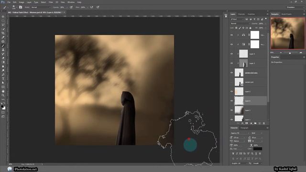306x172 pixels.
Task: Click the Layers panel vertical scrollbar
Action: [x=268, y=67]
